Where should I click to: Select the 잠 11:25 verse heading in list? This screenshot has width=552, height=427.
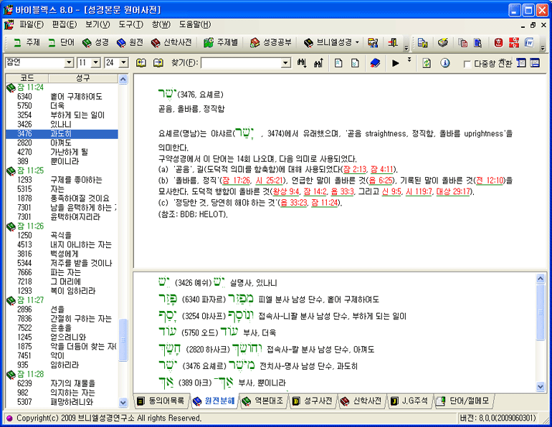[30, 171]
